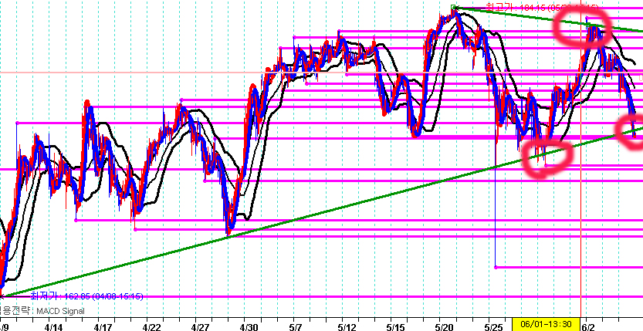
Task: Select the 4/14 date on the time axis
Action: (54, 326)
